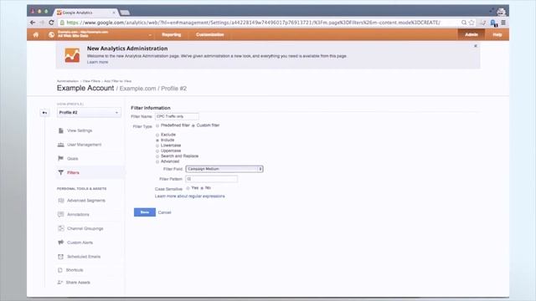
Task: Open the Reporting tab
Action: (x=171, y=35)
